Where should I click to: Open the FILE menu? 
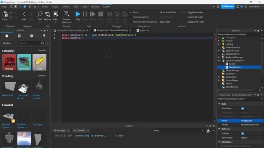click(4, 7)
